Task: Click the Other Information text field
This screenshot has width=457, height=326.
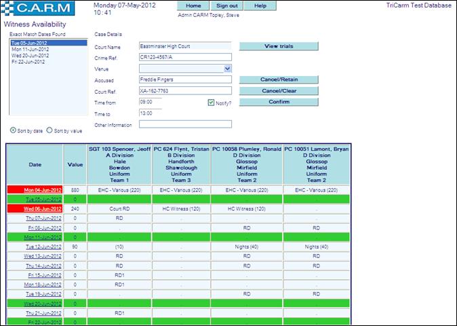Action: [184, 124]
